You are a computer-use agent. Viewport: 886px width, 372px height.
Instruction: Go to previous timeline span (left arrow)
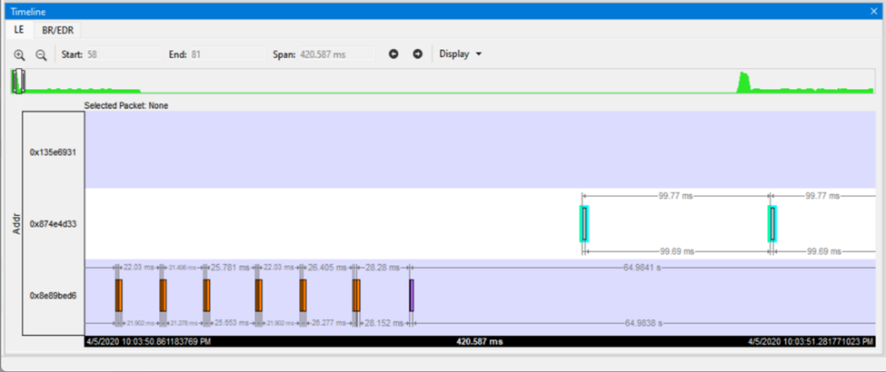click(x=393, y=54)
